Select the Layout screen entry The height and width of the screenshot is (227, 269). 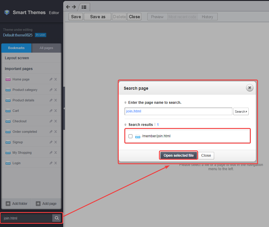tap(17, 58)
